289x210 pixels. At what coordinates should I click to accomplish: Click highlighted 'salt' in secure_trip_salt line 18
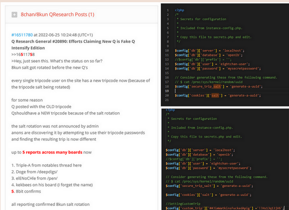217,86
